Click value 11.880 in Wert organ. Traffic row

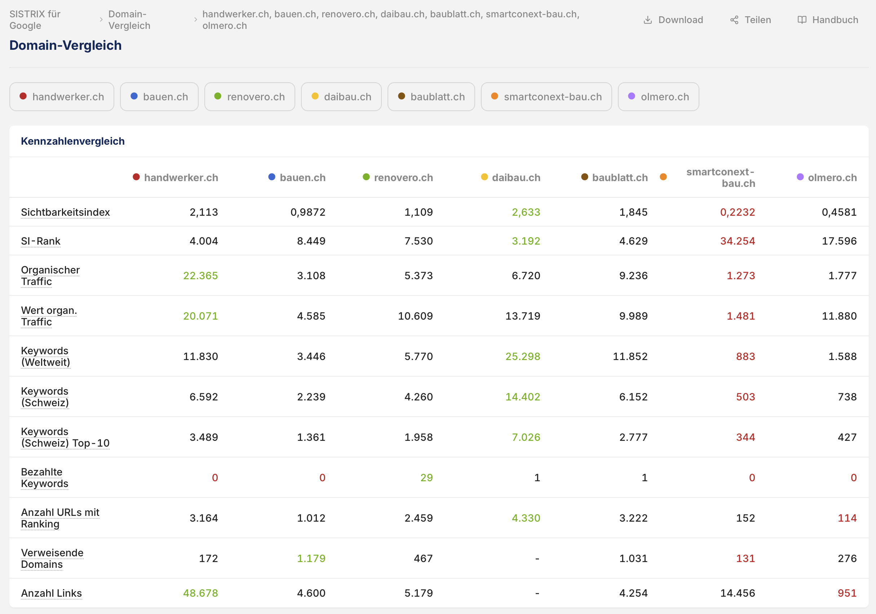coord(839,316)
